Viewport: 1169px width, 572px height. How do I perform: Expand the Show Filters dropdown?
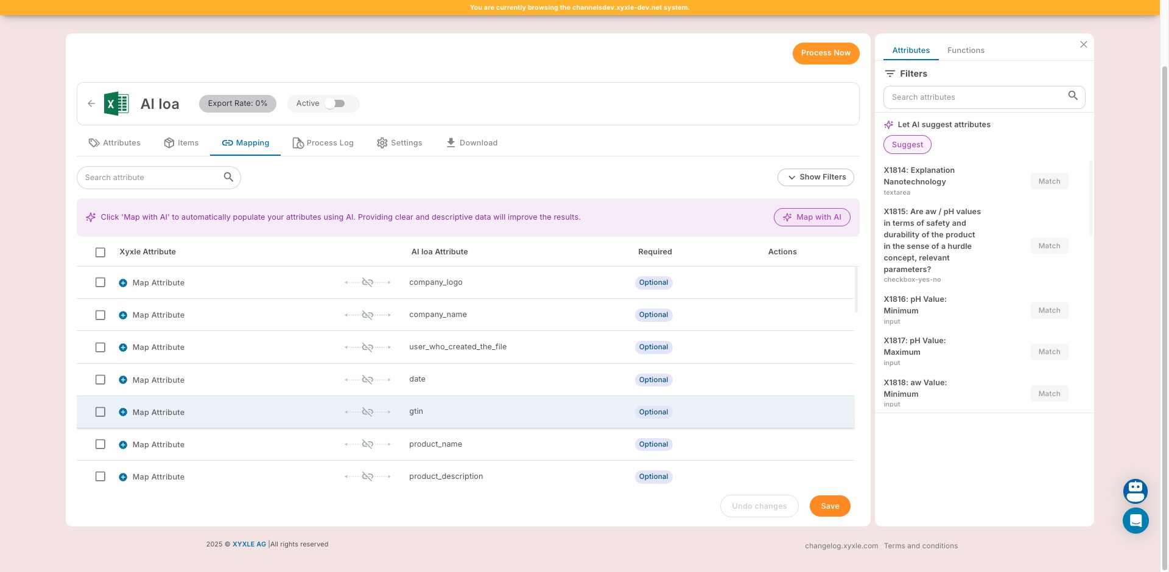click(816, 177)
